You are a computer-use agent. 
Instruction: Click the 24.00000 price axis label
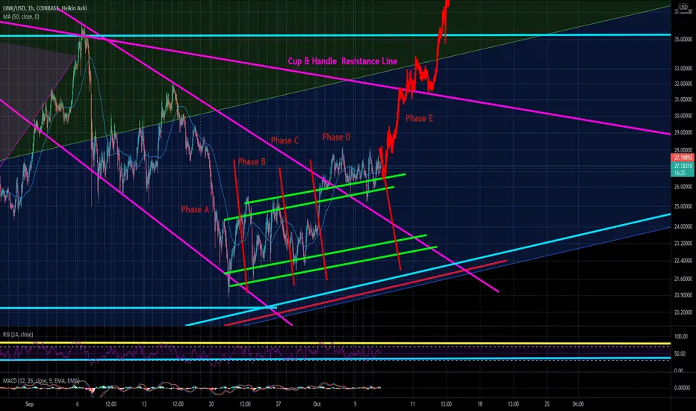point(683,226)
